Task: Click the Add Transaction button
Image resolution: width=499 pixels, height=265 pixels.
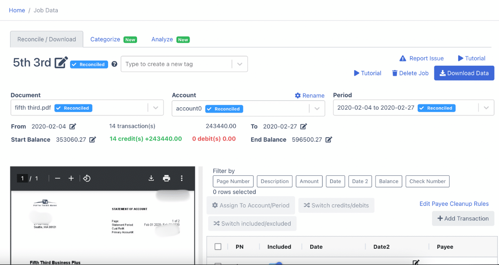Action: 463,218
